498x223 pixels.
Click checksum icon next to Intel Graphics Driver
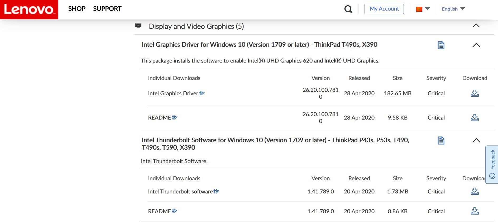(x=202, y=93)
